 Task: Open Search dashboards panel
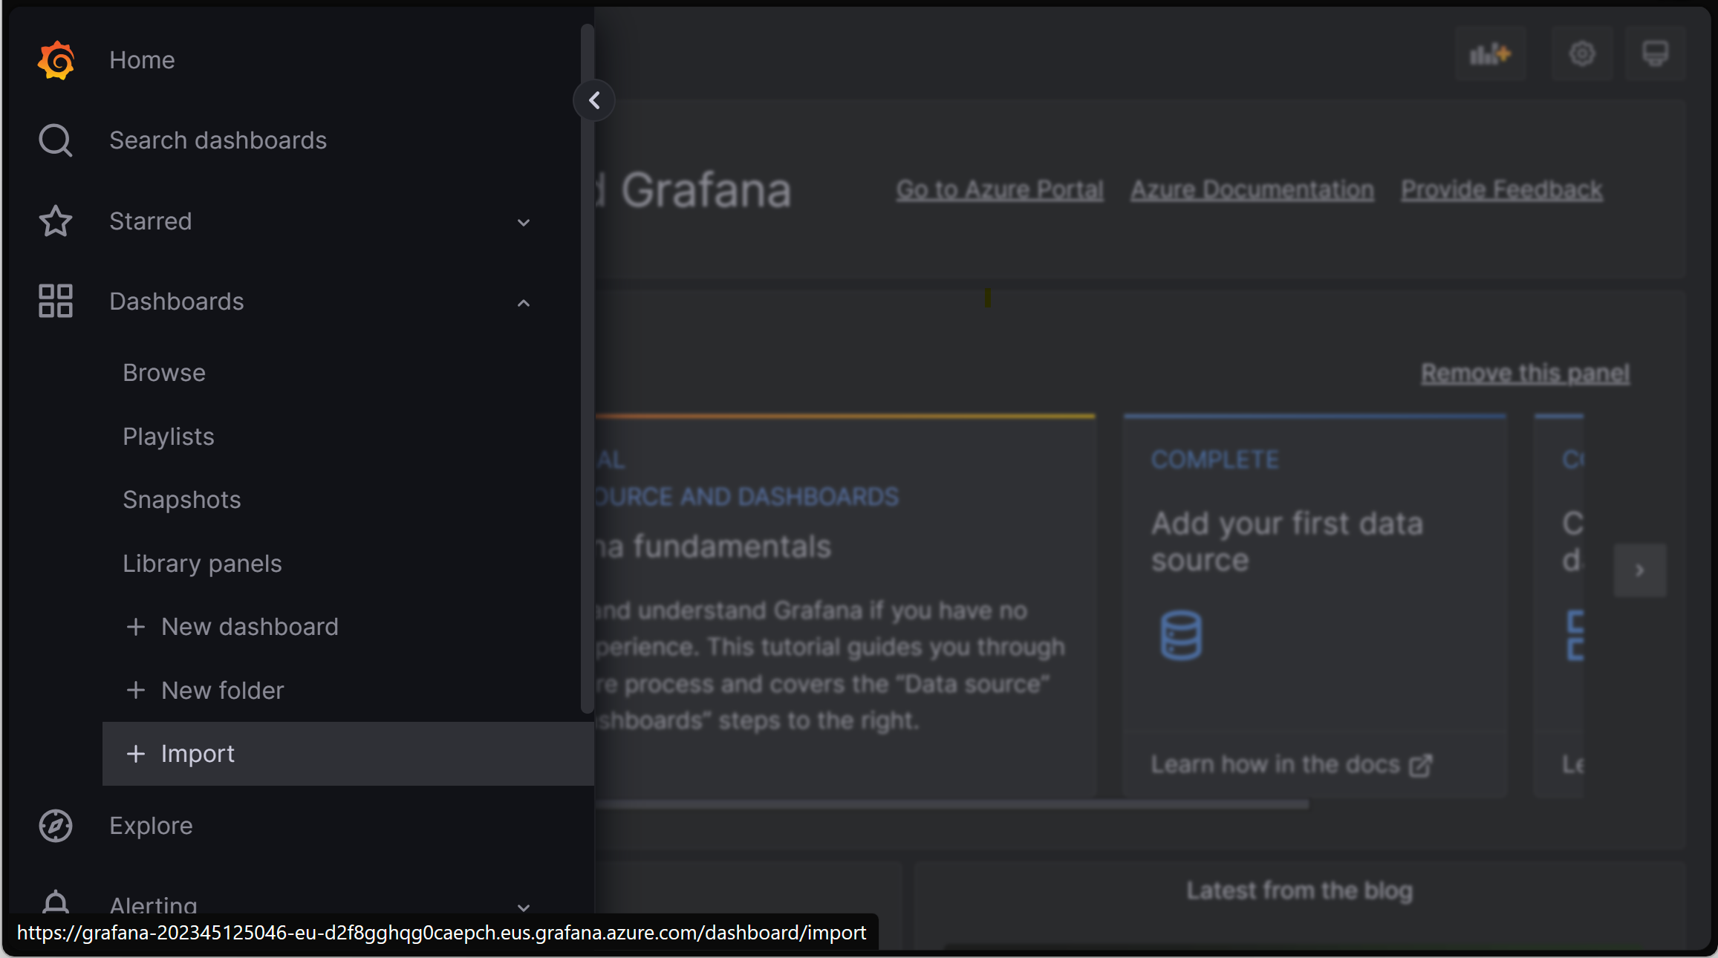(217, 139)
